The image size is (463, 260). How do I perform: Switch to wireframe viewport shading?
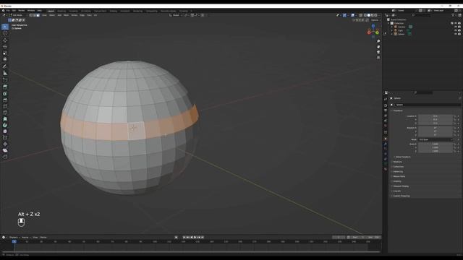(x=365, y=15)
